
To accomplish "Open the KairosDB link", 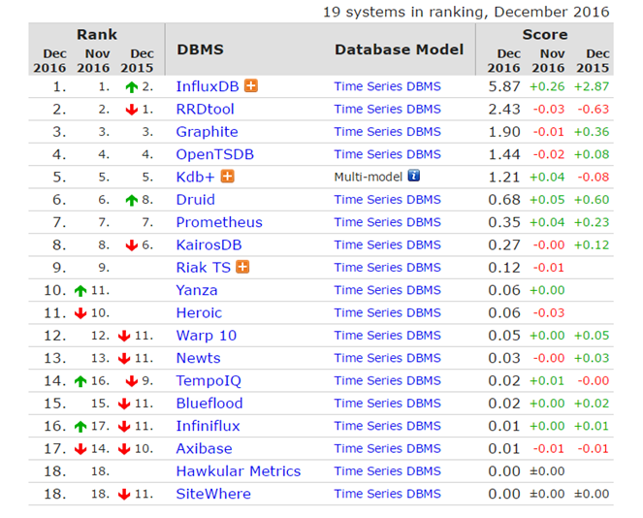I will point(209,244).
